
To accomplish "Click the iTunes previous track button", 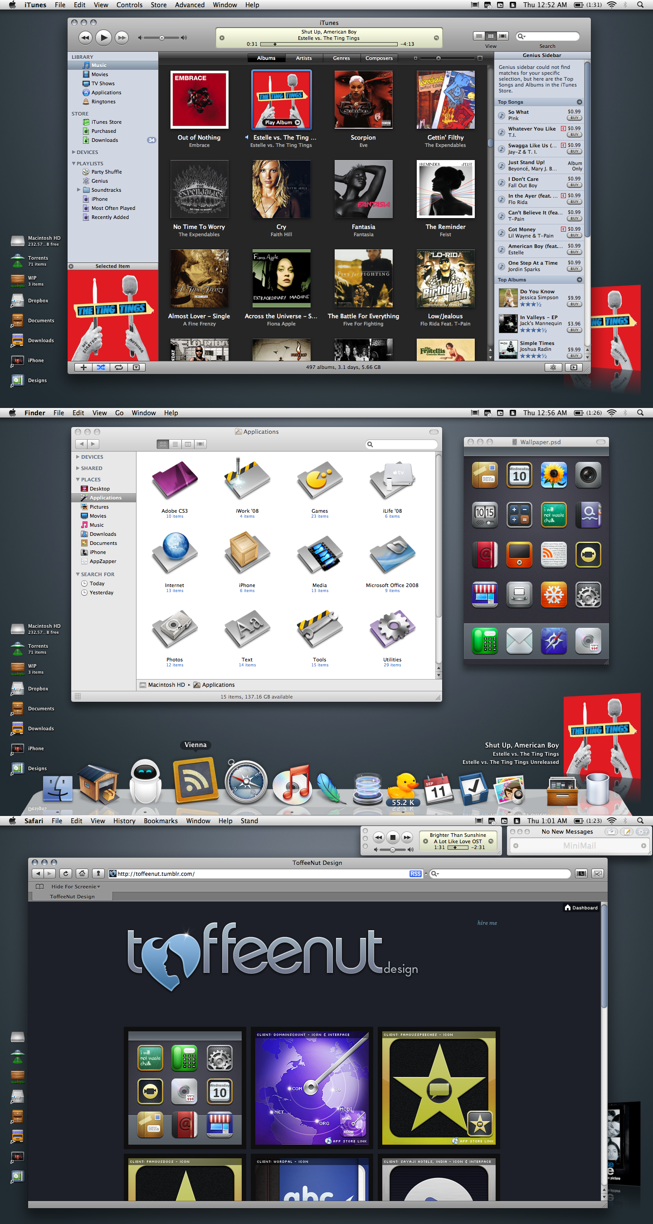I will pos(85,38).
